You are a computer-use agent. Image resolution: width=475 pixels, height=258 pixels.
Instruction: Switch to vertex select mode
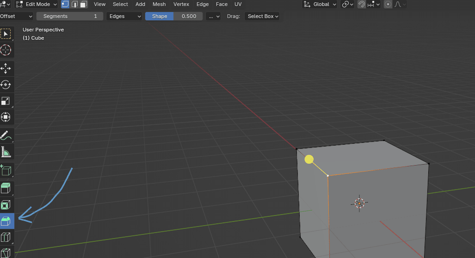65,4
